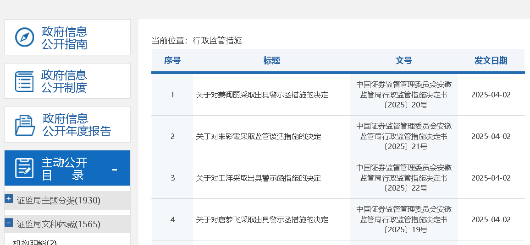Viewport: 530px width, 245px height.
Task: Click document number 〔2025〕21号 cell
Action: pos(404,136)
